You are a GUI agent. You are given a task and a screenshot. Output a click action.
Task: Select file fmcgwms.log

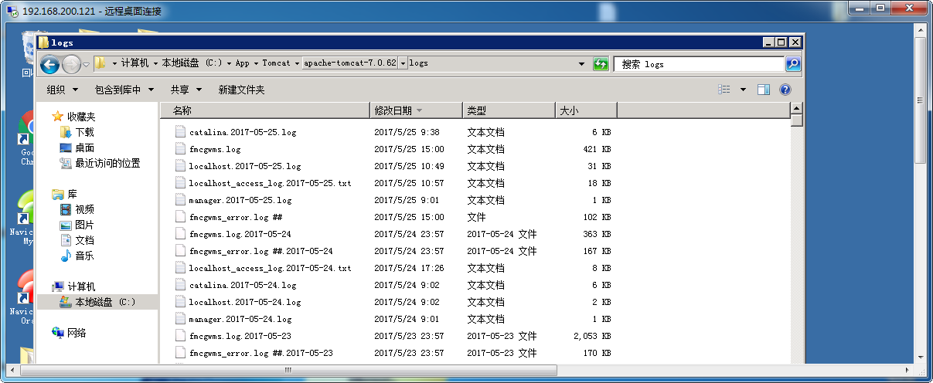tap(215, 149)
